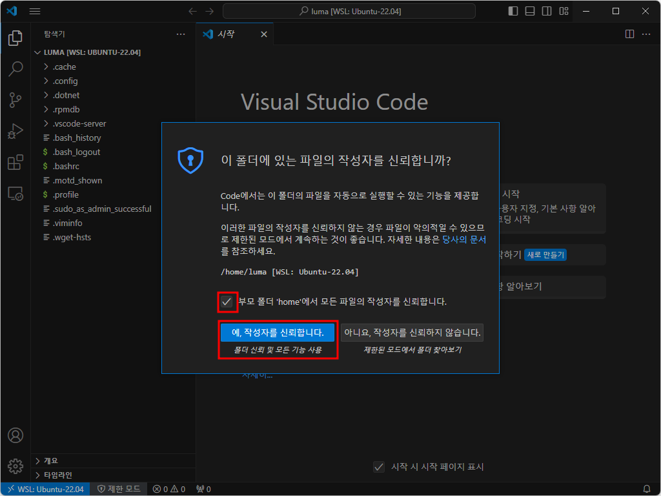Click 아니요, 작성자를 신뢰하지 않습니다. button
This screenshot has height=496, width=661.
point(412,333)
